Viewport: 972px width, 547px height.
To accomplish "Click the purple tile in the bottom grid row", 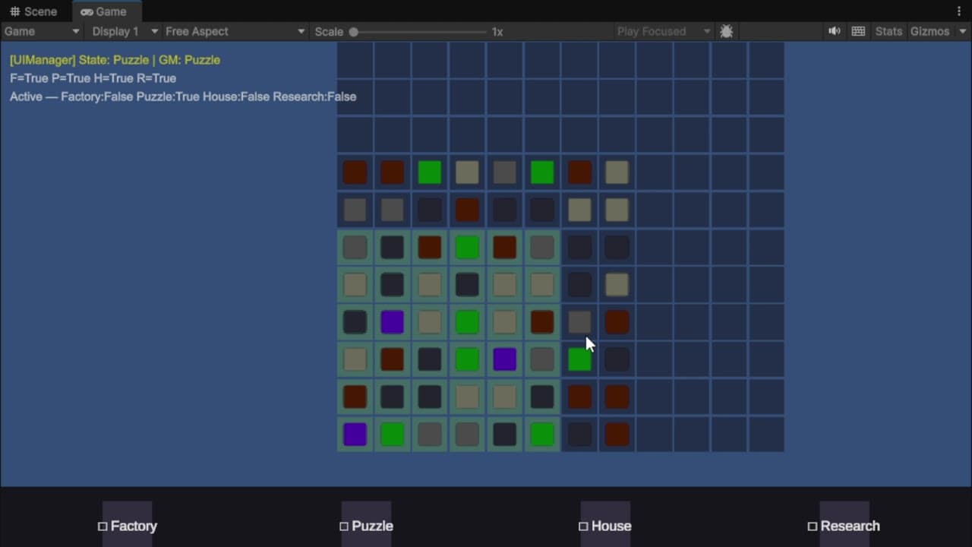I will (355, 434).
